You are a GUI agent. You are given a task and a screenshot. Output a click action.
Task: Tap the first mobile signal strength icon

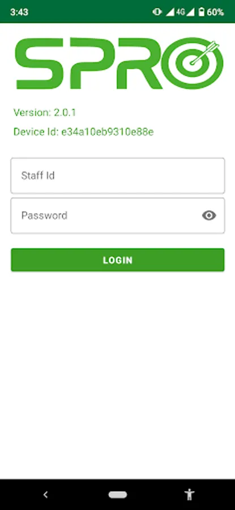(x=170, y=12)
